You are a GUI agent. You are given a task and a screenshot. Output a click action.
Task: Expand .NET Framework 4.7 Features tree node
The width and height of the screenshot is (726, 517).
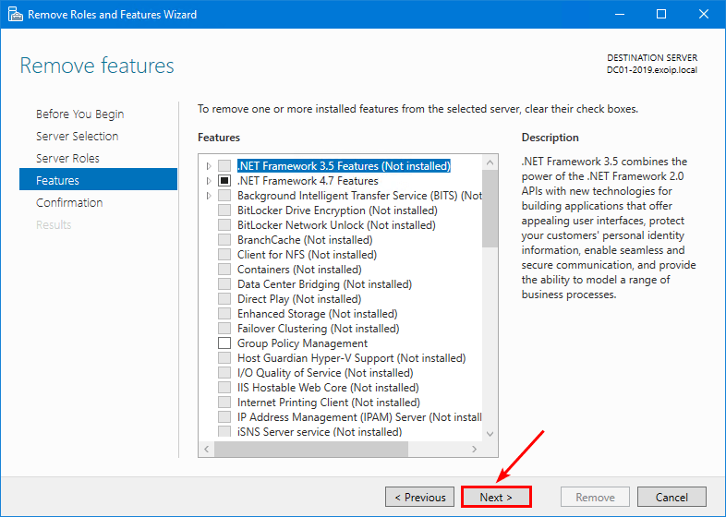tap(210, 181)
